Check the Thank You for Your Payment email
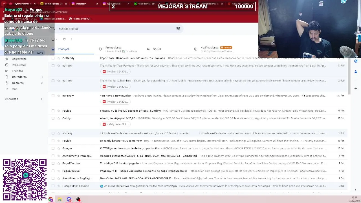 coord(53,66)
